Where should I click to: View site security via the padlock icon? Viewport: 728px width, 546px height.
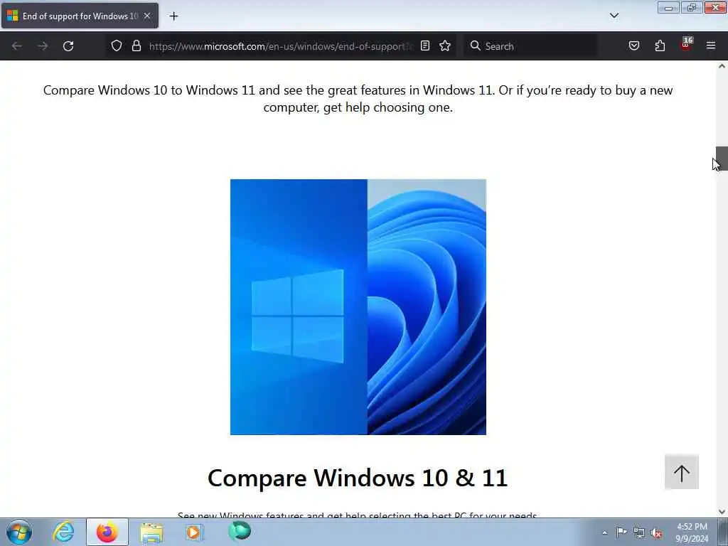coord(136,46)
